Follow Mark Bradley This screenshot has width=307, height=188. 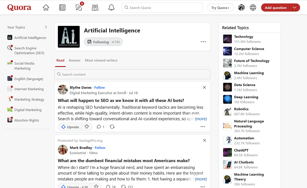click(100, 148)
